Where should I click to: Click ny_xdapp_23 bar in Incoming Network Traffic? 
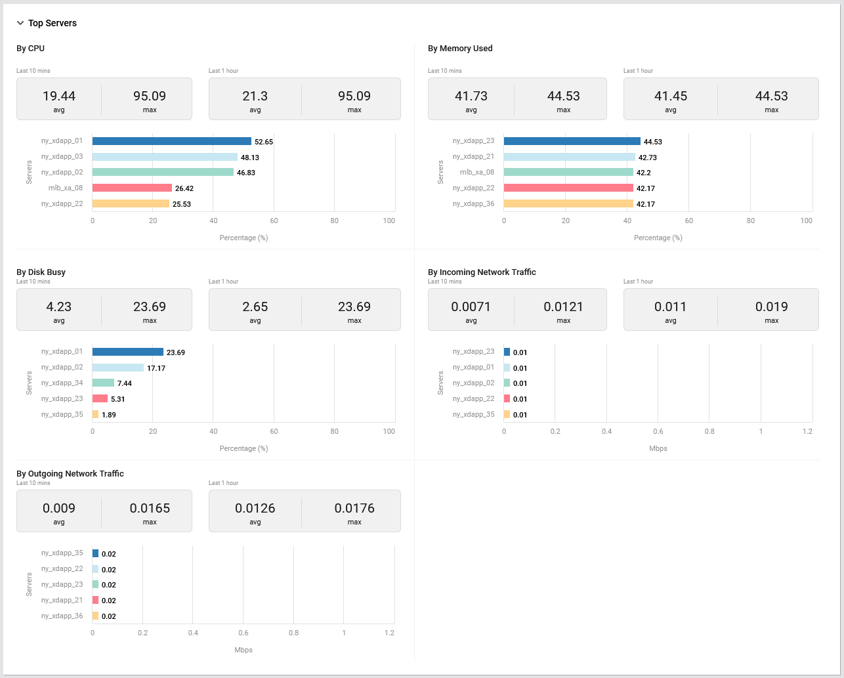coord(507,352)
